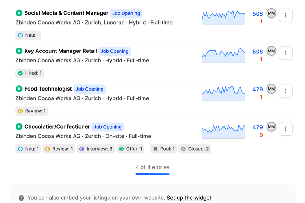This screenshot has height=203, width=305.
Task: Open three-dot menu for Food Technologist
Action: click(x=286, y=91)
